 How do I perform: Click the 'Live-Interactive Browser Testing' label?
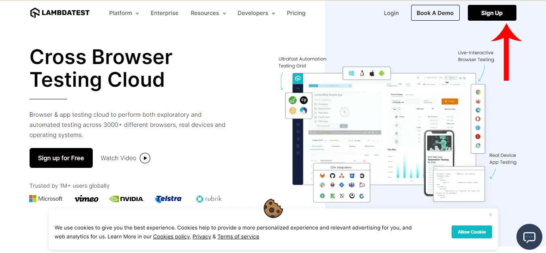click(x=476, y=56)
